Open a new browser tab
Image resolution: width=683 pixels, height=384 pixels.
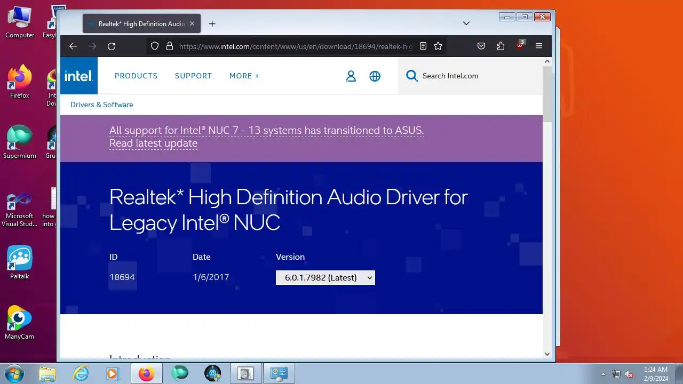tap(212, 23)
